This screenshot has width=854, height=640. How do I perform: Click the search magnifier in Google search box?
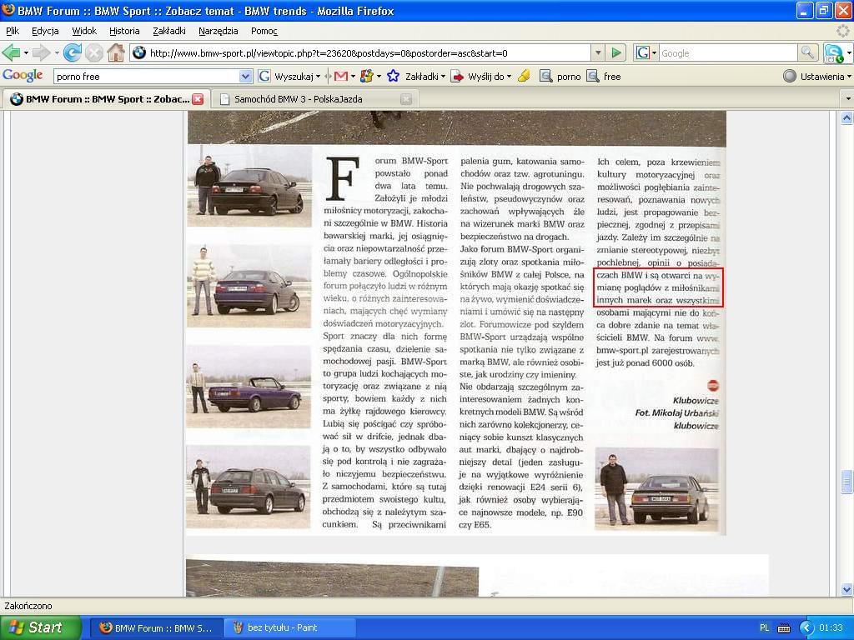tap(807, 52)
